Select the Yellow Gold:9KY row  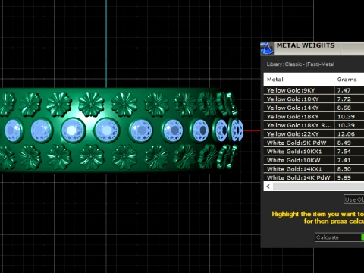314,90
